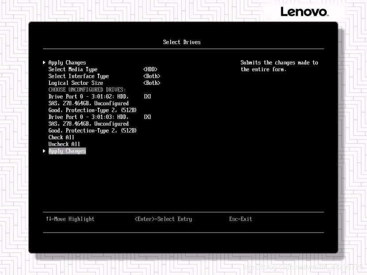Activate the highlighted bottom Apply Changes
This screenshot has height=275, width=367.
pyautogui.click(x=67, y=151)
